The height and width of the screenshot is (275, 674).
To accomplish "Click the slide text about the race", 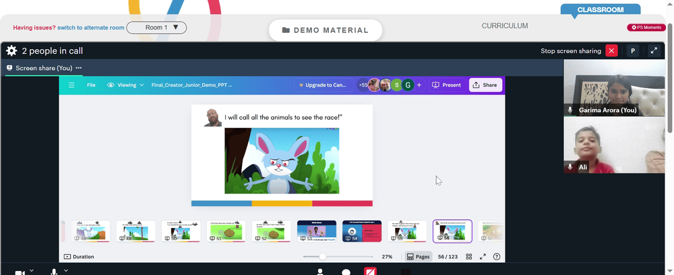I will pyautogui.click(x=283, y=117).
